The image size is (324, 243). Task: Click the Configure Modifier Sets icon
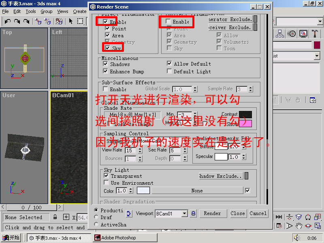click(313, 100)
